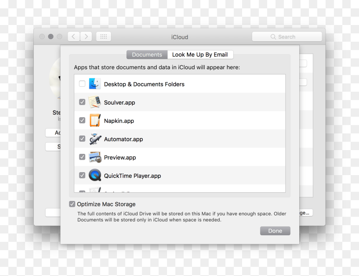Screen dimensions: 359x276
Task: Select the Napkin.app row label
Action: click(x=119, y=121)
